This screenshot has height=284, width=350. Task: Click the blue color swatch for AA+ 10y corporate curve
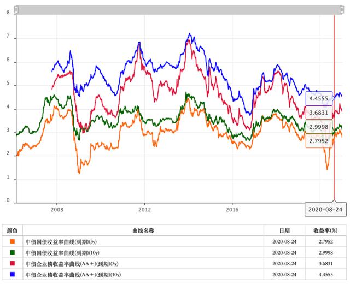coord(13,274)
